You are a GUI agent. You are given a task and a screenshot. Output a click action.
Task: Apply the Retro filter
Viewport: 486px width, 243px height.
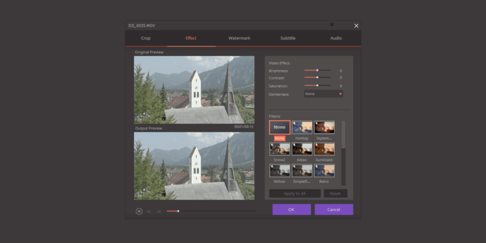[x=324, y=171]
